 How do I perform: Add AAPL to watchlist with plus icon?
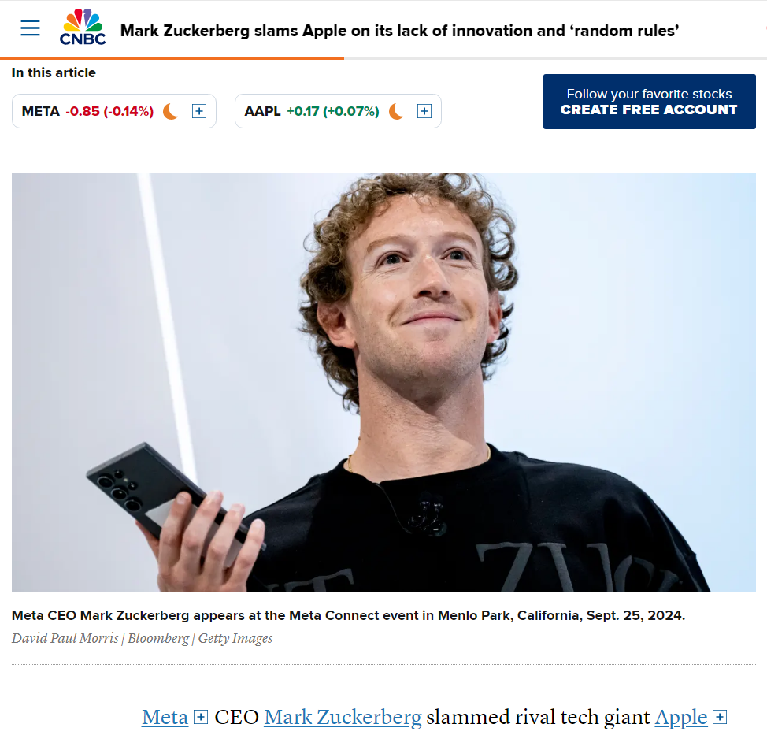(x=424, y=111)
